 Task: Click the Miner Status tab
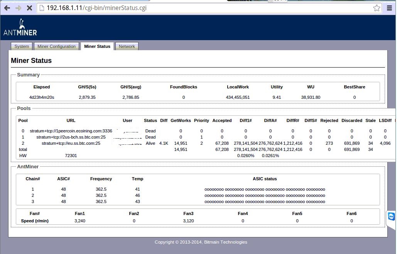97,46
